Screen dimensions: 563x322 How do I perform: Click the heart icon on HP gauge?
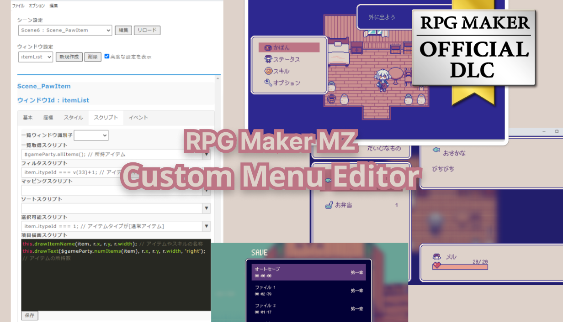click(437, 266)
